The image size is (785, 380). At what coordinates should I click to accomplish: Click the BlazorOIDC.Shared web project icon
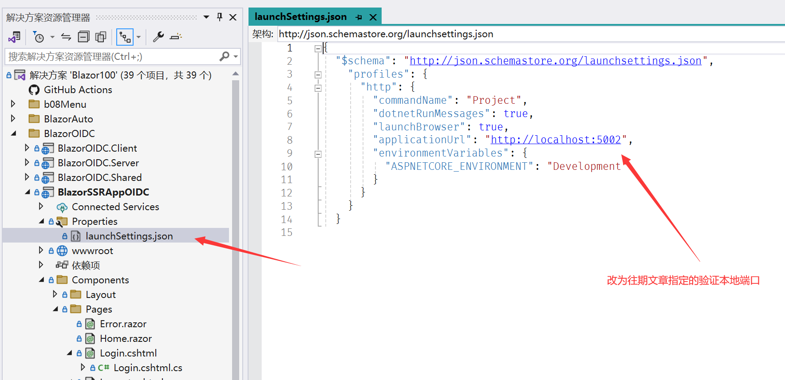47,178
